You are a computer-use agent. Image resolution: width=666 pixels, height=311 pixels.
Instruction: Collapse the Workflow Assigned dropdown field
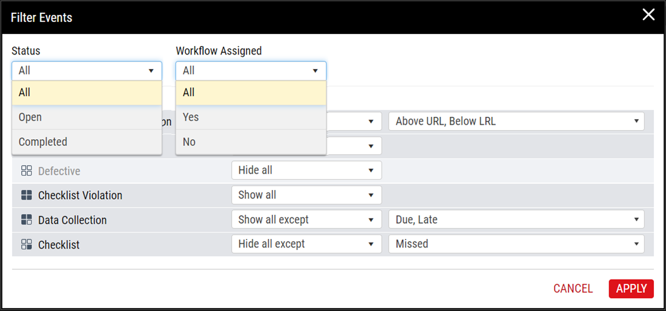[251, 70]
